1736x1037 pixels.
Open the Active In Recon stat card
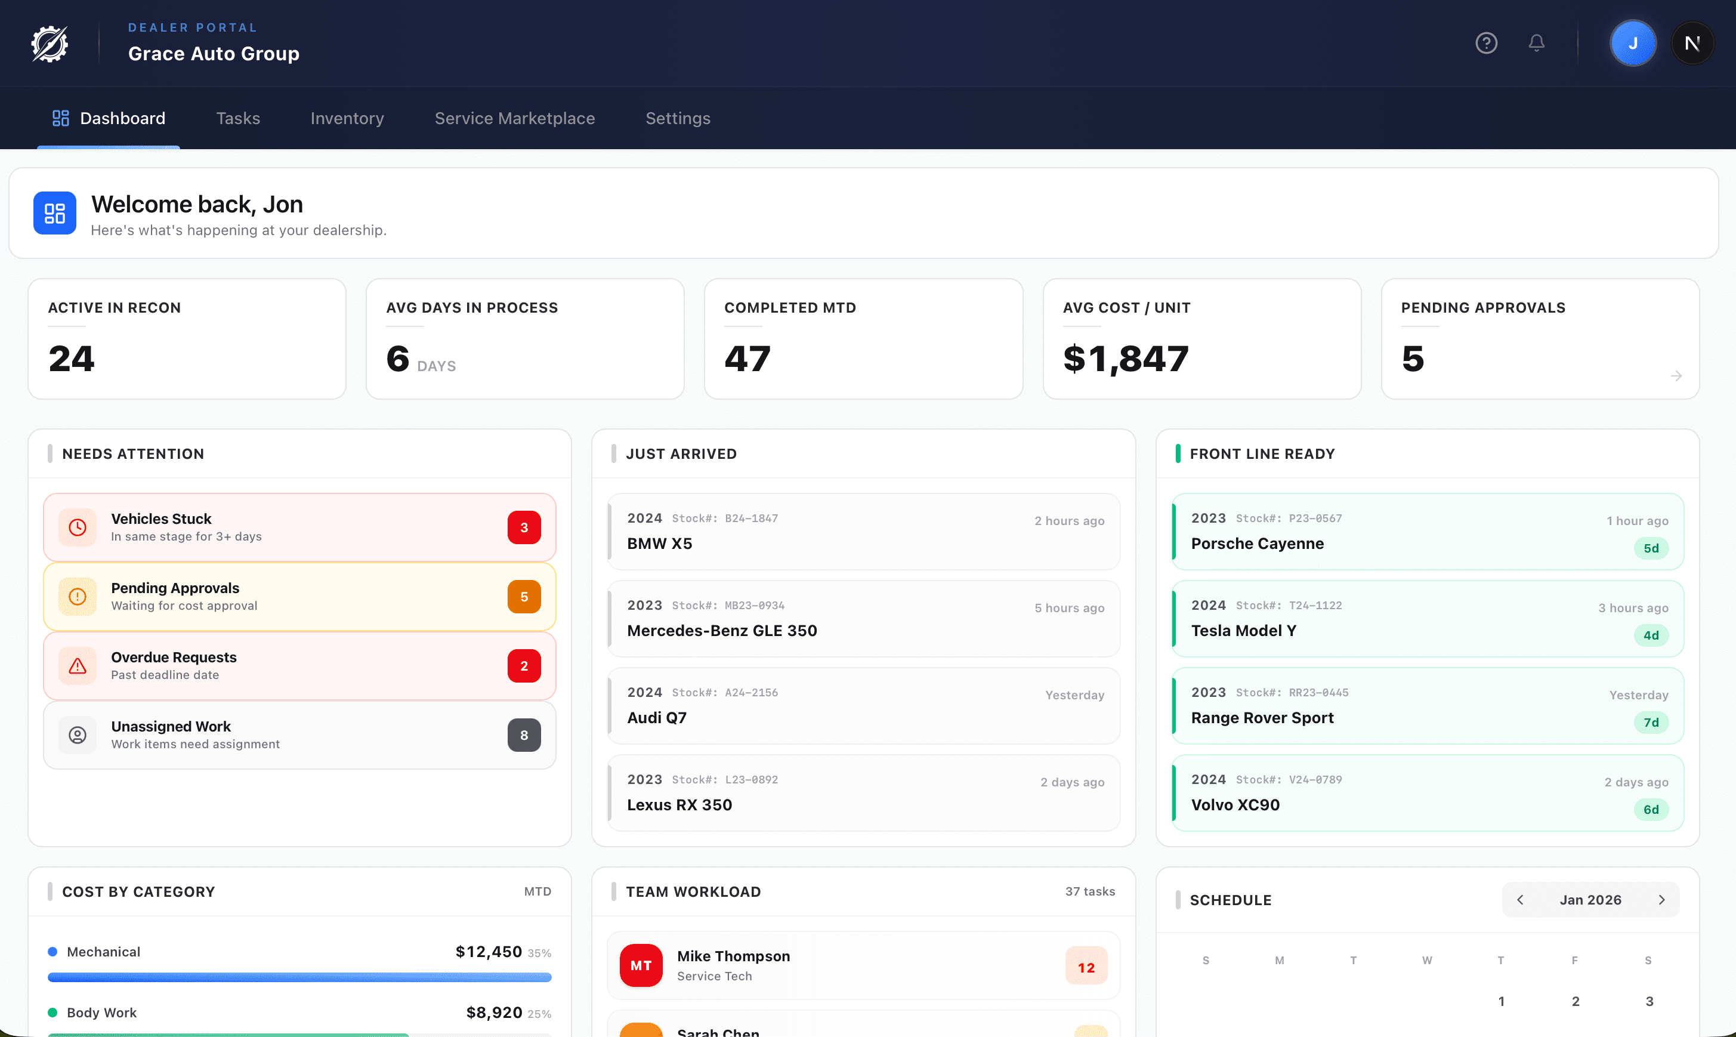187,339
